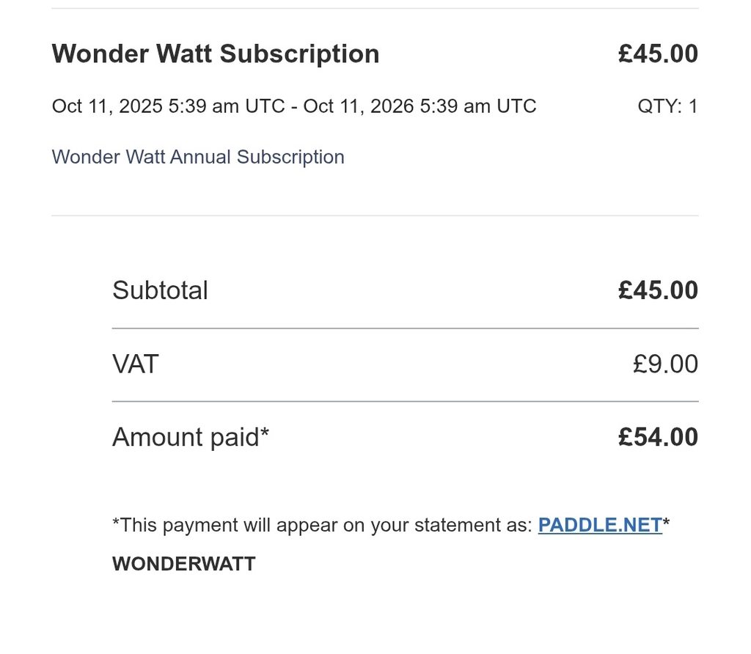Click the VAT amount £9.00
This screenshot has height=654, width=751.
(x=665, y=364)
